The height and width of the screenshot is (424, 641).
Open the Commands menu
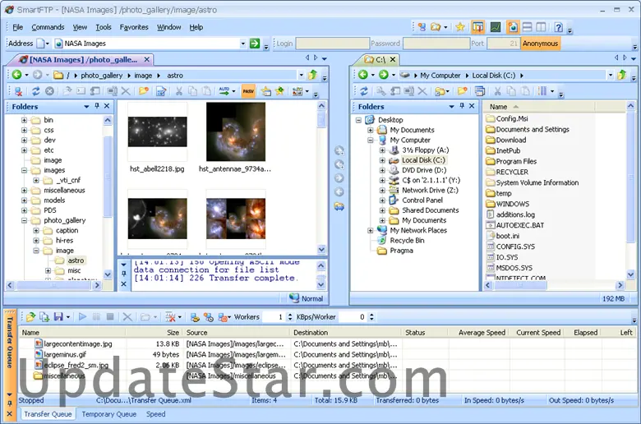(48, 27)
